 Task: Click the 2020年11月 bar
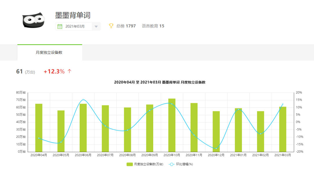pos(194,127)
